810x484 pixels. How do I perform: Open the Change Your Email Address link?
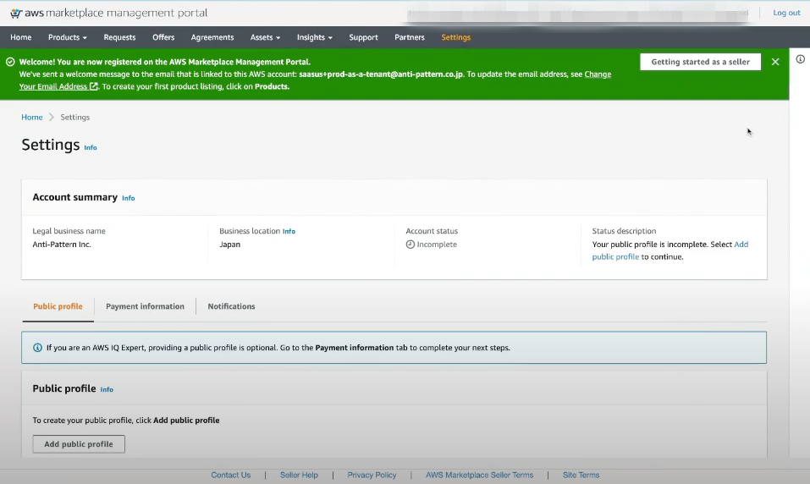(598, 74)
